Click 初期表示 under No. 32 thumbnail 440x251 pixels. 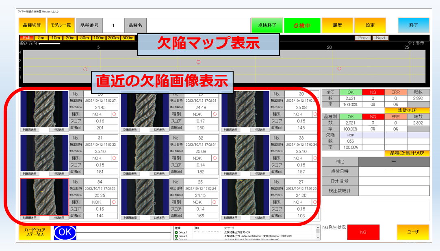[159, 174]
